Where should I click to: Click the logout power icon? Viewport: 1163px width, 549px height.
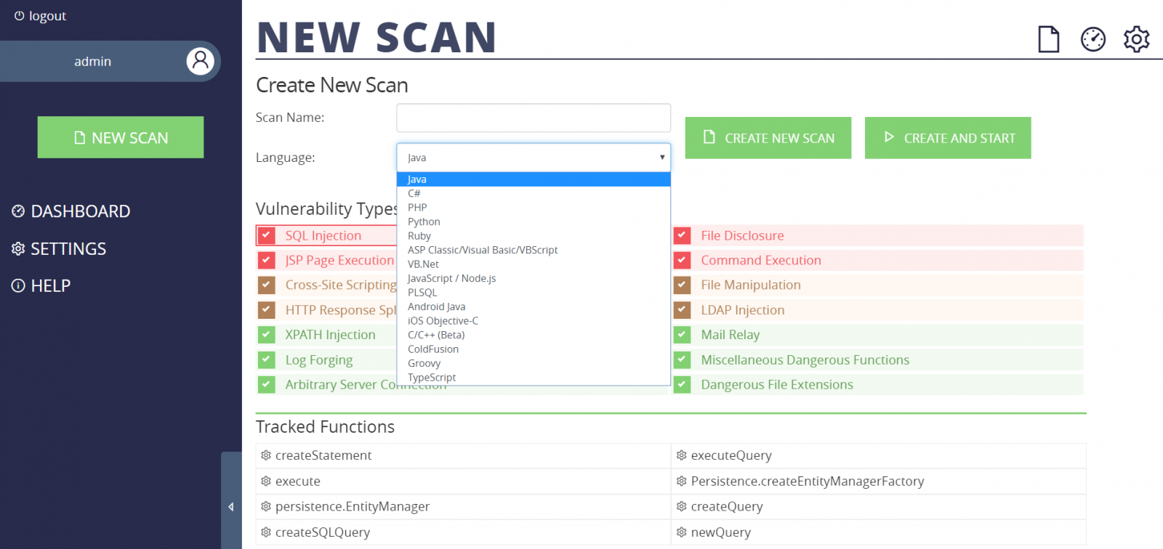20,15
